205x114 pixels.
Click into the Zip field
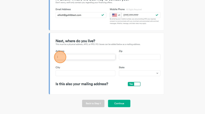(139, 57)
